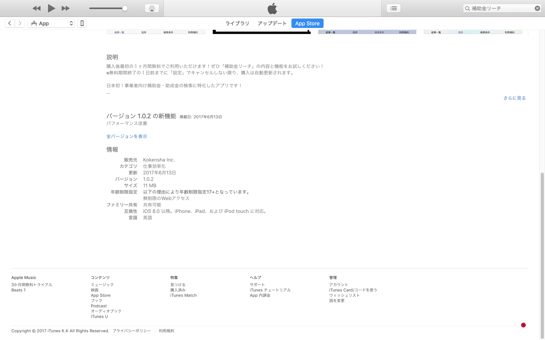Click the 11 MB size value
The width and height of the screenshot is (545, 340).
(149, 185)
